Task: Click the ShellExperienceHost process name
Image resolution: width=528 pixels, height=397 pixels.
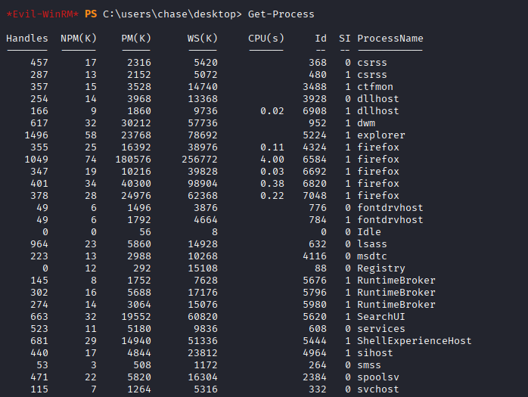Action: (x=415, y=342)
